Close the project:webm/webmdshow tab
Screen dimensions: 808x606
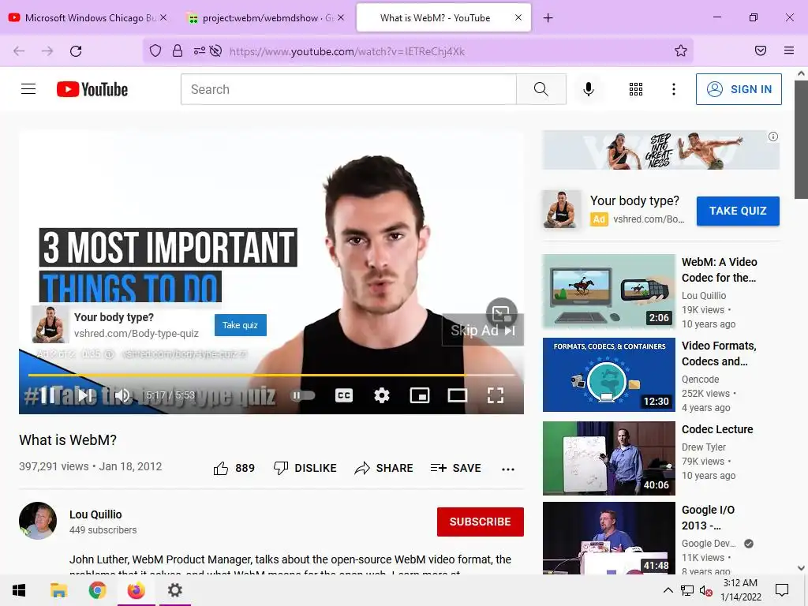[341, 17]
